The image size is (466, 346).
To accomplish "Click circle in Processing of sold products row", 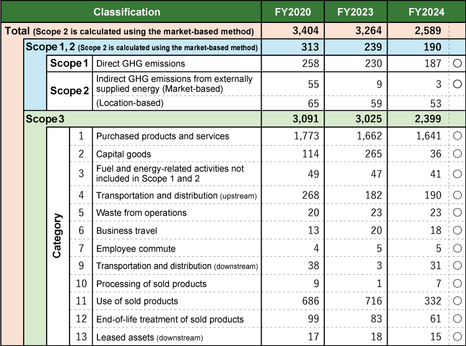I will click(x=457, y=283).
